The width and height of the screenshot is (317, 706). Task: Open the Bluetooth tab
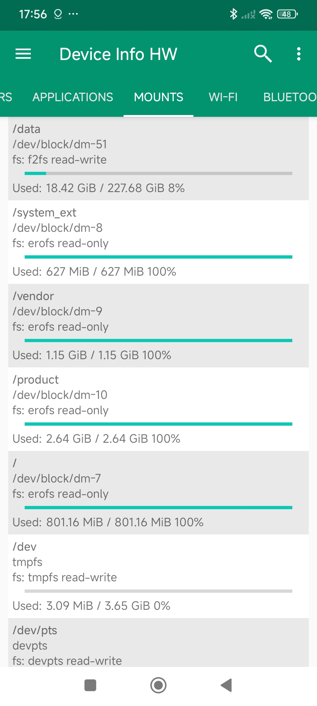(x=289, y=97)
